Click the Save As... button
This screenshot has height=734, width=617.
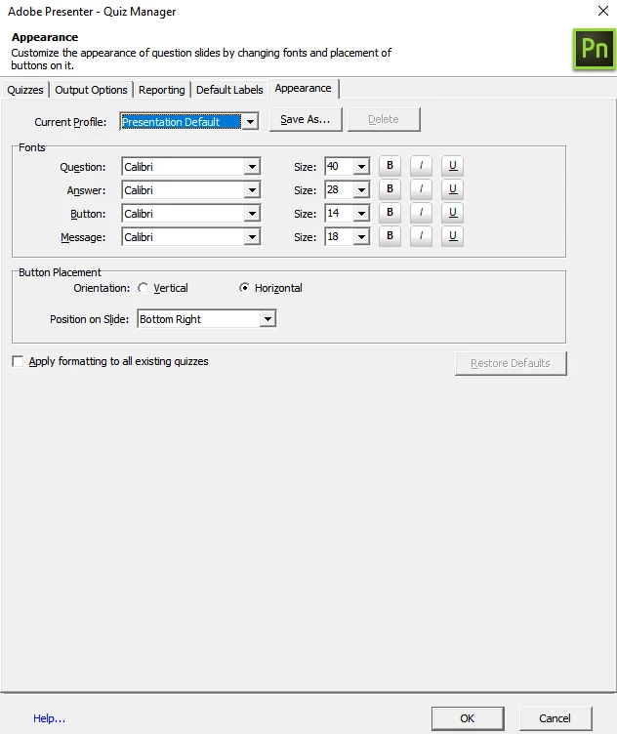pos(306,119)
